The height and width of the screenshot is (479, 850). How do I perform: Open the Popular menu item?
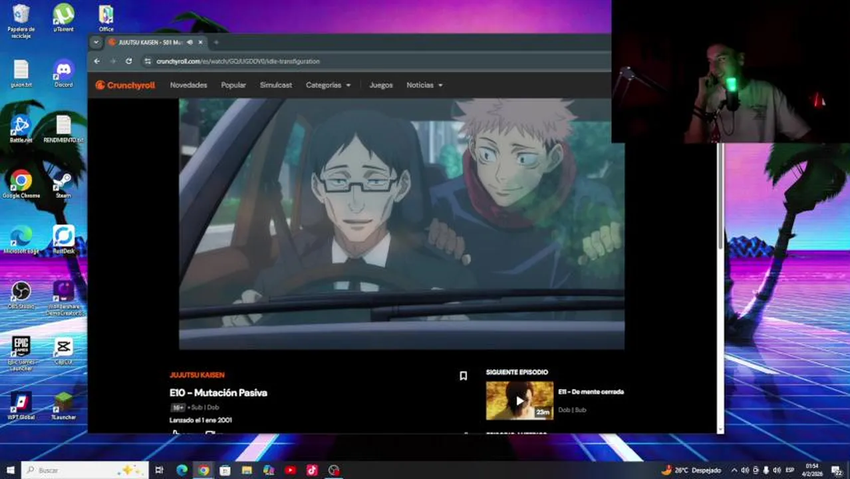click(x=233, y=85)
